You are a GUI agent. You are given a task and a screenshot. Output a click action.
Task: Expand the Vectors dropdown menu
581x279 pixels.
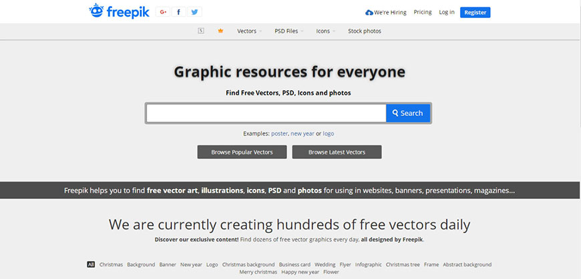248,31
